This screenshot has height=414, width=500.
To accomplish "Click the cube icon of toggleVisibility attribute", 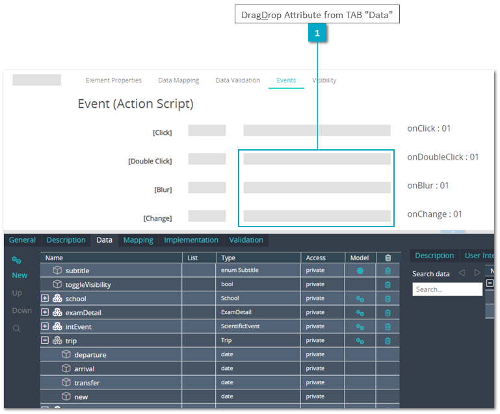I will point(57,284).
